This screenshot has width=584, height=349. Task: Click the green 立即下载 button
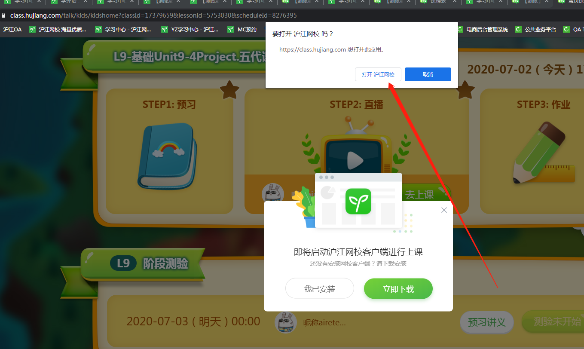[398, 288]
